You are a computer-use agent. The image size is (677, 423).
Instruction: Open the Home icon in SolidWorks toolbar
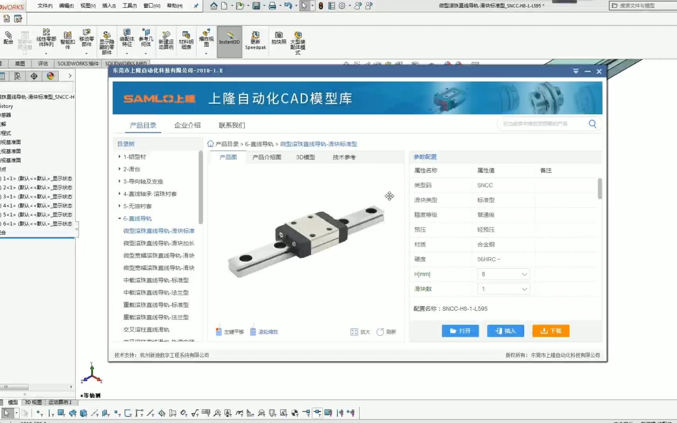click(214, 6)
